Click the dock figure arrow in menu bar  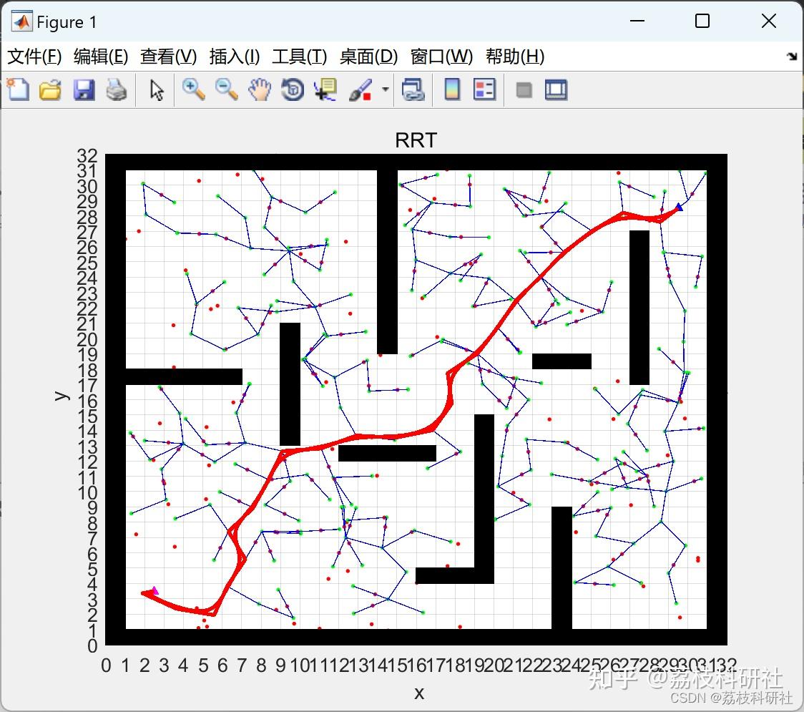(x=793, y=57)
